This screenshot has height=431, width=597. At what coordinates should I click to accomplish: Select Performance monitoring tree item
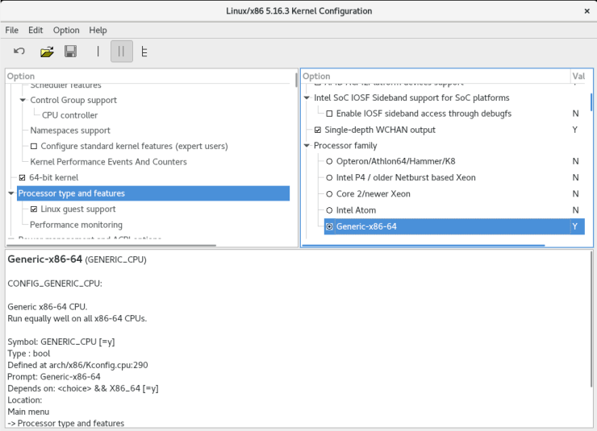coord(76,225)
